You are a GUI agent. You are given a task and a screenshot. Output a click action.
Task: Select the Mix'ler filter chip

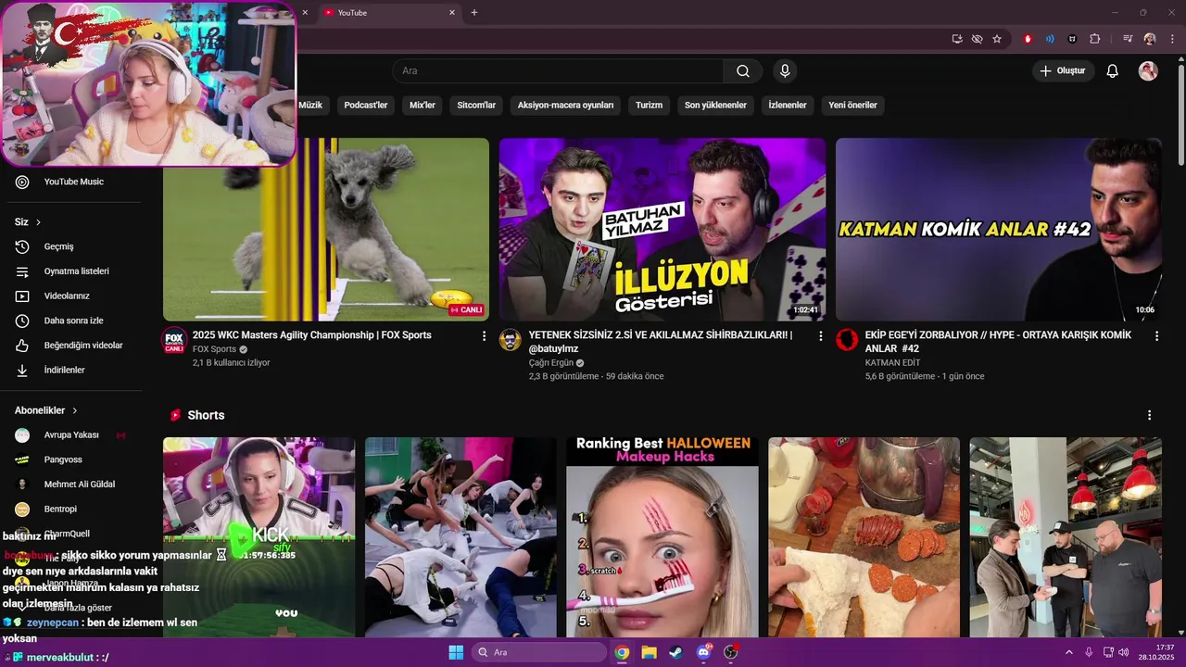[423, 106]
